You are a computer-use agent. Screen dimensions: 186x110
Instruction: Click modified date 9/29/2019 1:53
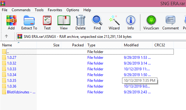(x=137, y=58)
